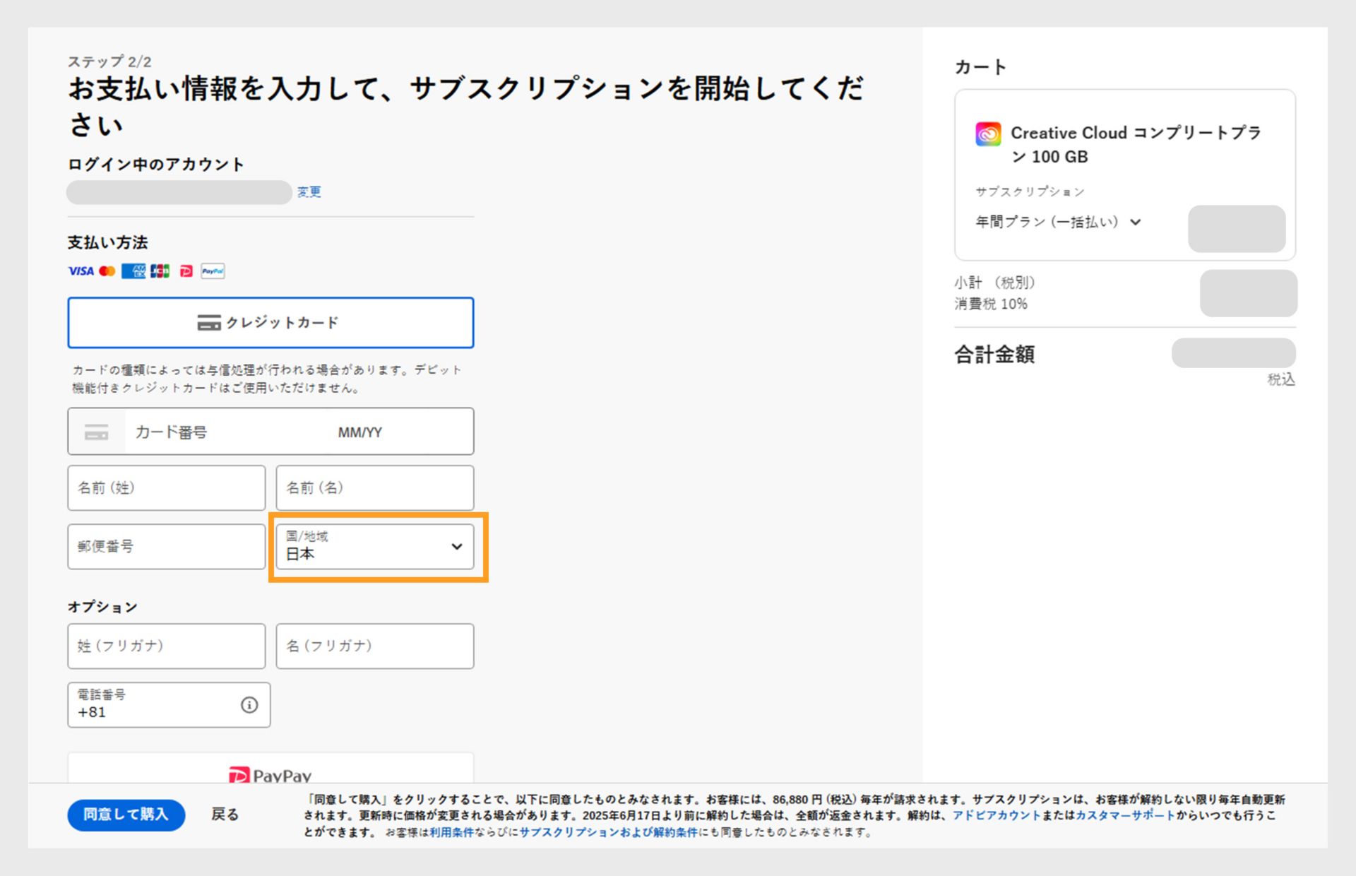Click the 姓 (フリガナ) input field

tap(166, 646)
